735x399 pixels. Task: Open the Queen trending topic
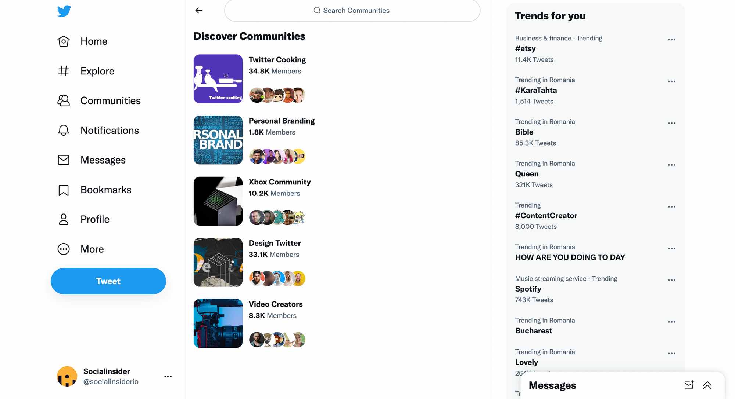[x=527, y=174]
